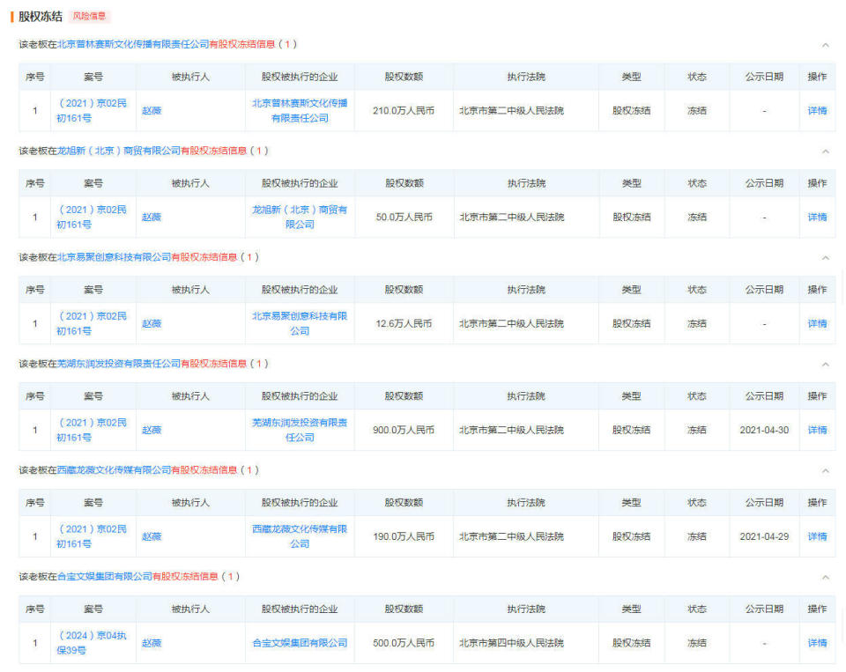Select the 2021-04-29 announcement date
Viewport: 846px width, 672px height.
[x=764, y=536]
